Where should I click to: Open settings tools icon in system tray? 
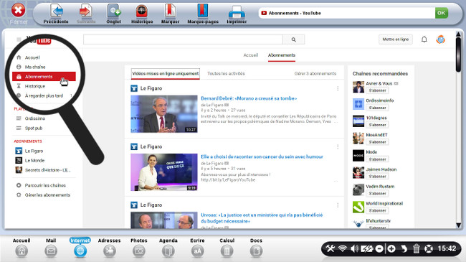[331, 248]
